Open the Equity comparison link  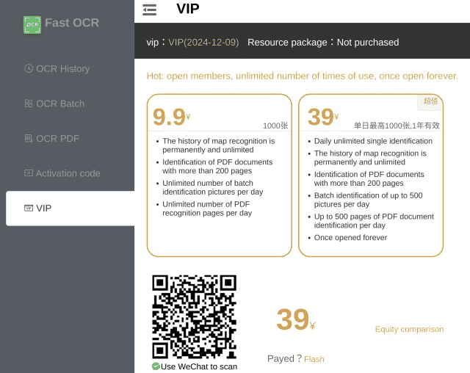[x=409, y=329]
